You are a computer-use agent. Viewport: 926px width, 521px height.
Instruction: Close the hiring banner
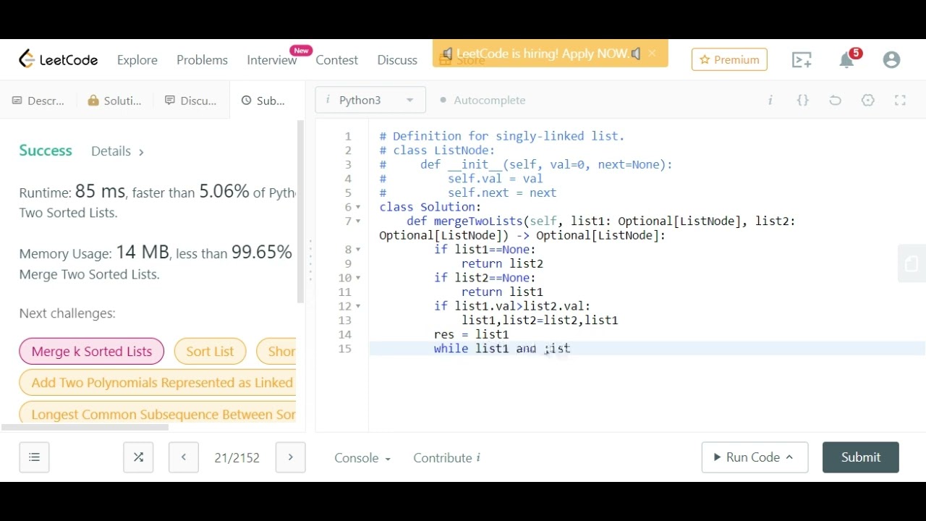652,53
